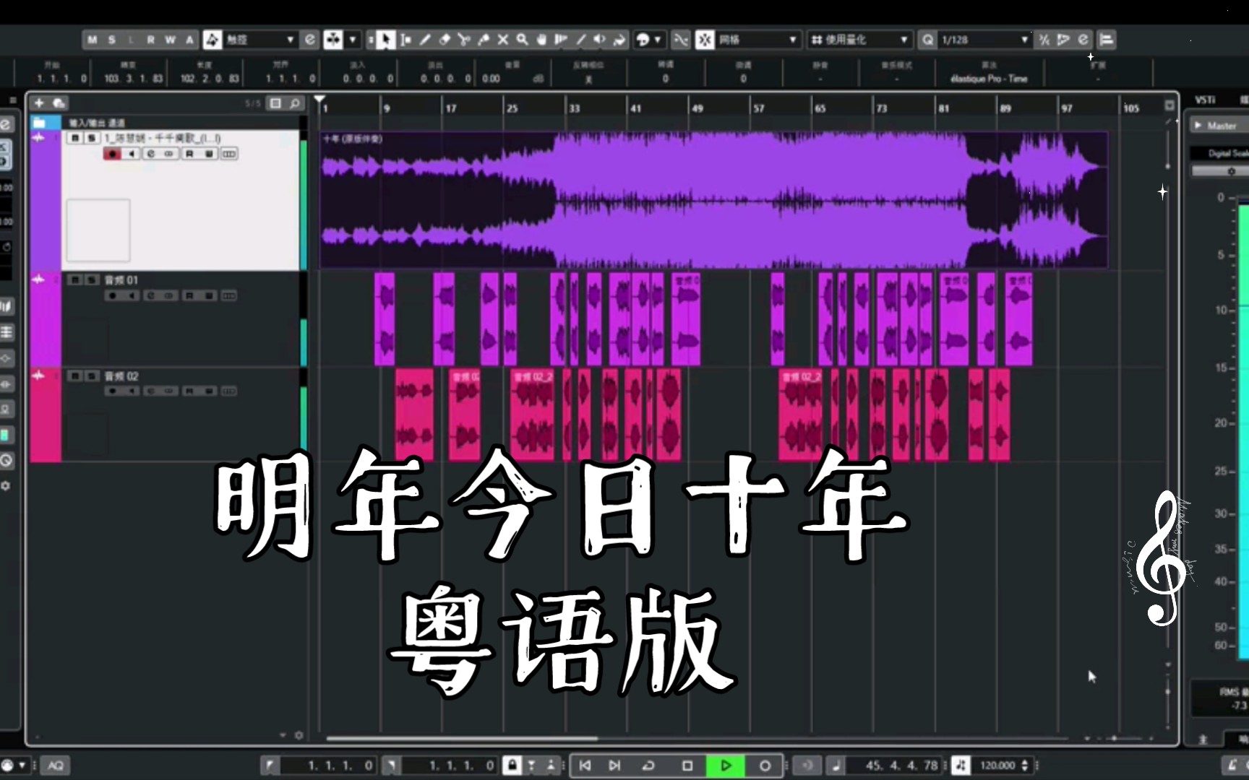This screenshot has height=780, width=1249.
Task: Select the Split scissors tool
Action: tap(464, 40)
